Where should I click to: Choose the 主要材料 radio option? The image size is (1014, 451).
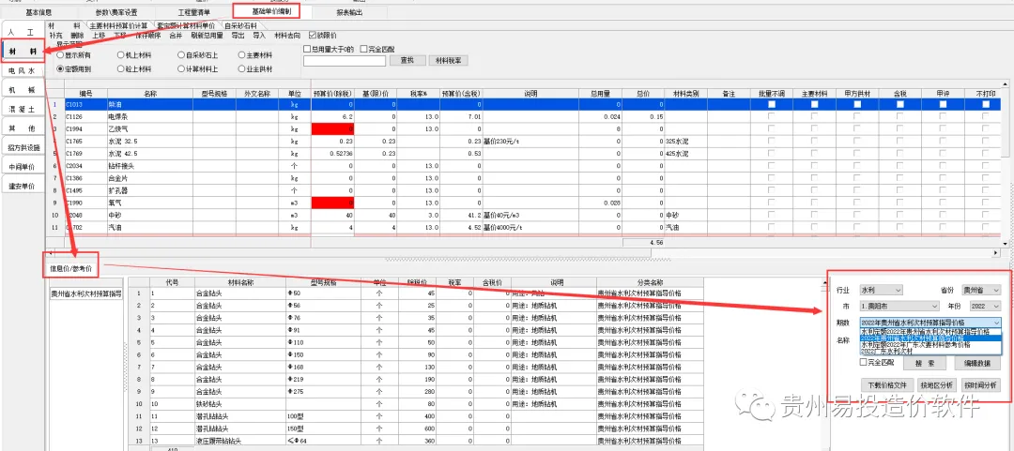tap(240, 55)
